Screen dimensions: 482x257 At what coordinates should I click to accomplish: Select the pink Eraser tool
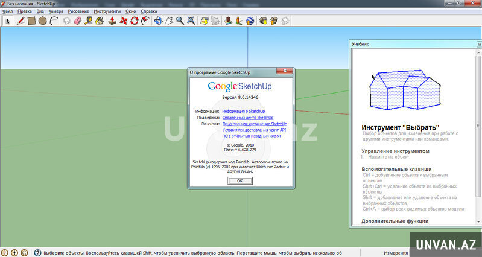click(77, 21)
